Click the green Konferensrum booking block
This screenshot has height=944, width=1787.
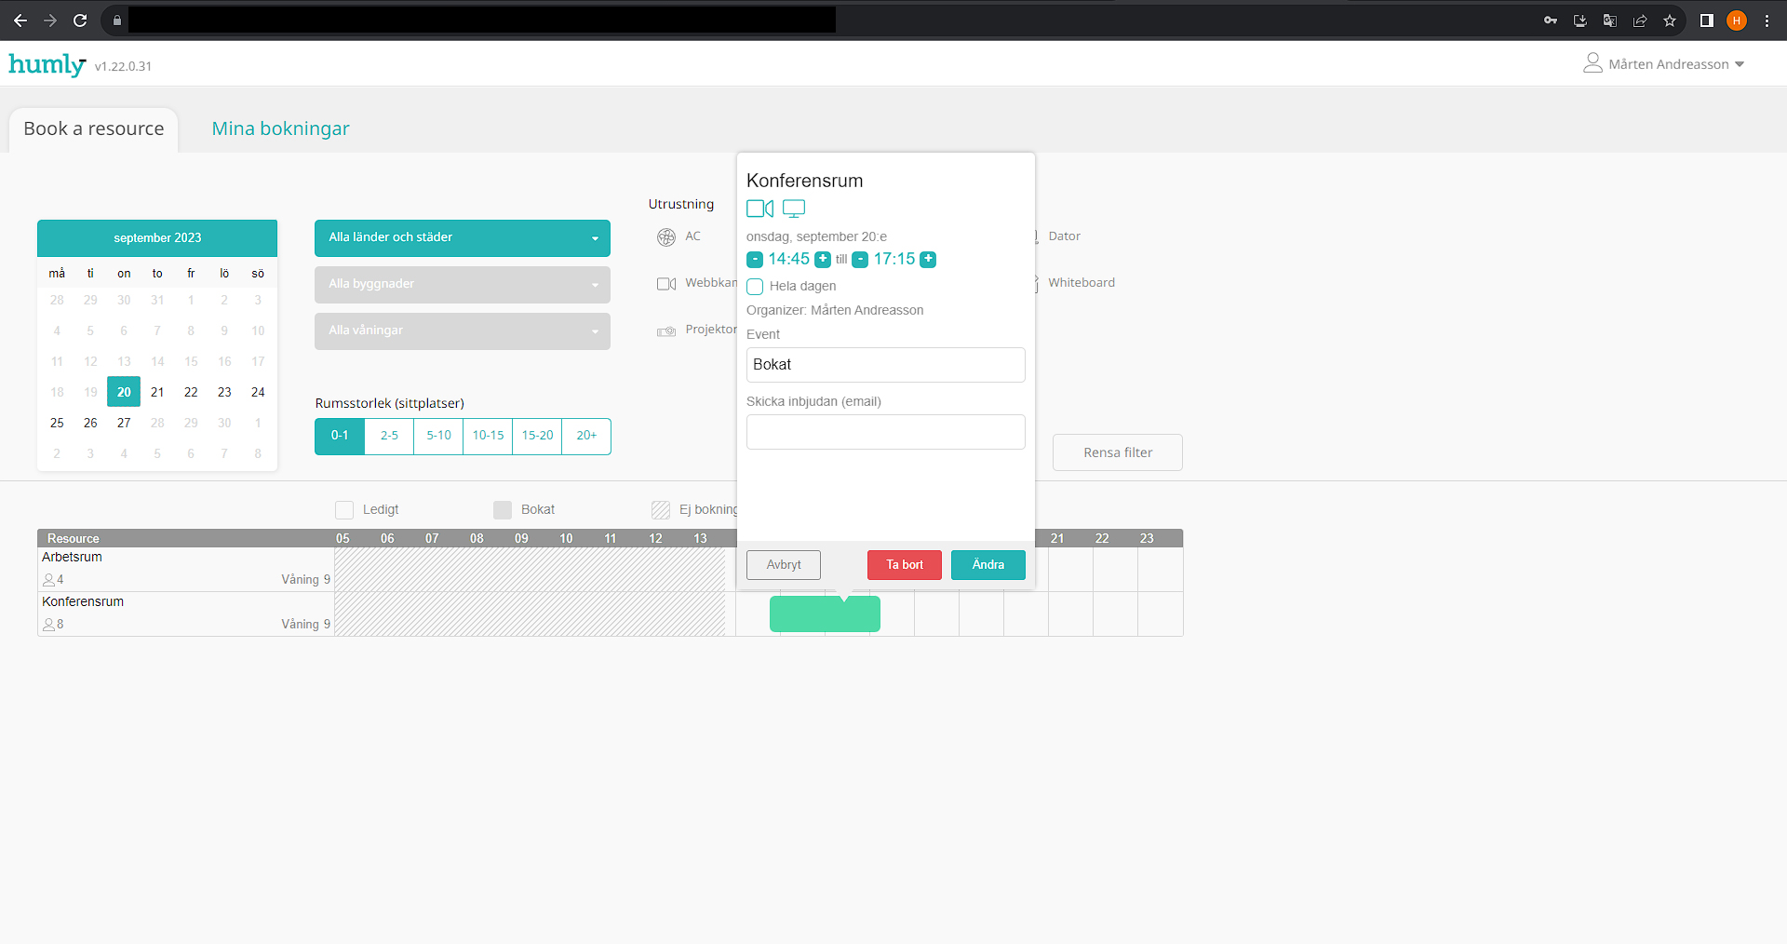tap(825, 614)
